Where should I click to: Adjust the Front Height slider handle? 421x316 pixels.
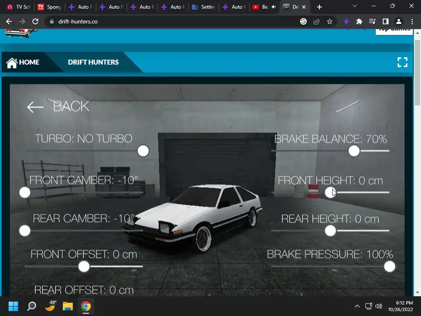coord(330,193)
